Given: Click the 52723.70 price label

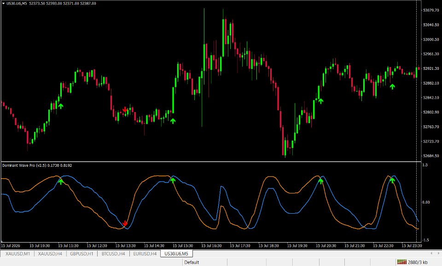Looking at the screenshot, I should [431, 141].
